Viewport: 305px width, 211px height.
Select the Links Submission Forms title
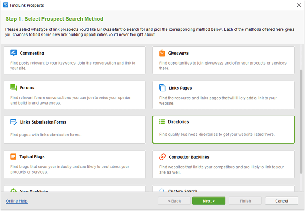pyautogui.click(x=43, y=122)
